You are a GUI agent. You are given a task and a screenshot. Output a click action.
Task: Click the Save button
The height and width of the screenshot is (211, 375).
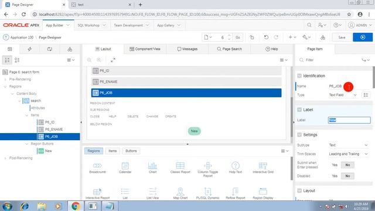tap(342, 38)
